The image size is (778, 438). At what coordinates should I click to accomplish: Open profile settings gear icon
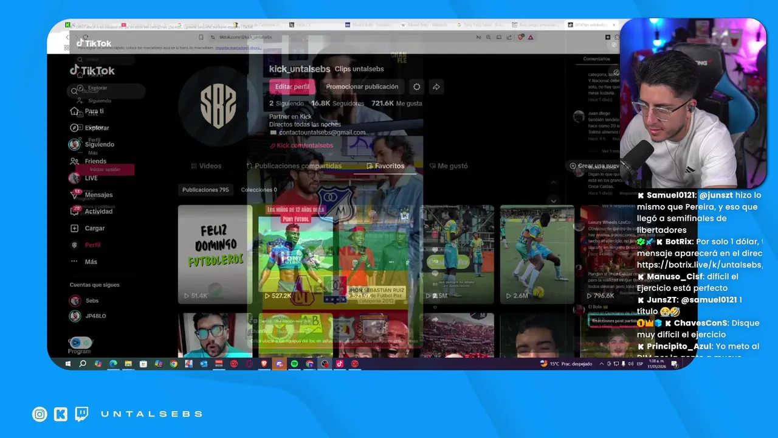[416, 87]
